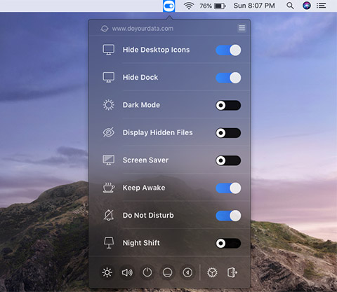This screenshot has width=337, height=292.
Task: Turn on Display Hidden Files switch
Action: 228,133
